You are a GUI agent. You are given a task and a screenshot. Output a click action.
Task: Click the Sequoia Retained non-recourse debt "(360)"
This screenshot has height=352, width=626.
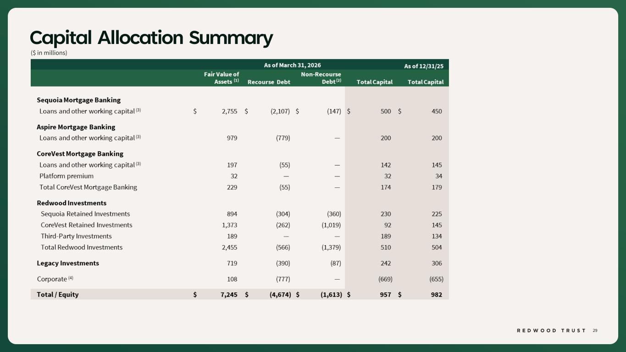tap(333, 214)
